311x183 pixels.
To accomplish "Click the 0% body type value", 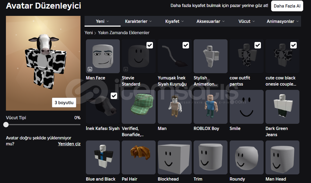I will pos(77,118).
